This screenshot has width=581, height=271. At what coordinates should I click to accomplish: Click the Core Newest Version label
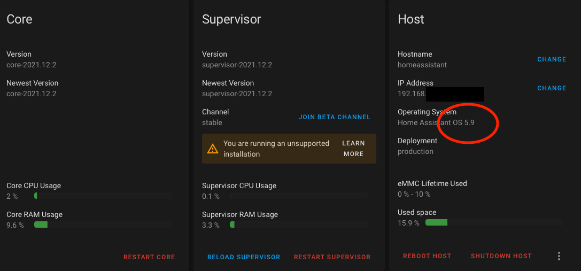[x=32, y=83]
